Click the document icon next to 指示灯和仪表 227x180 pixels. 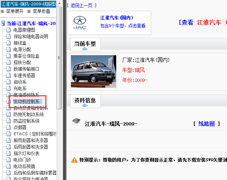9,153
